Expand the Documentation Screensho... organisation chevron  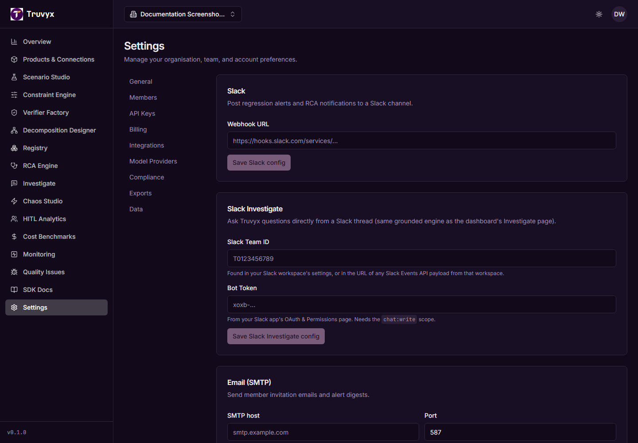pos(233,14)
